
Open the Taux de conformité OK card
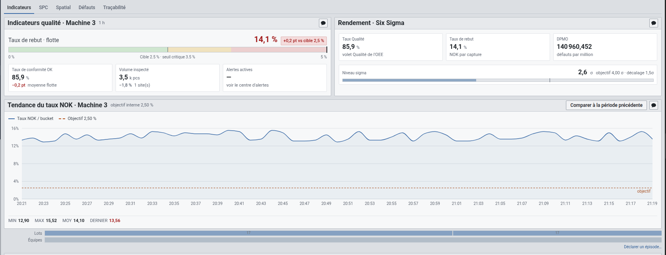(60, 78)
